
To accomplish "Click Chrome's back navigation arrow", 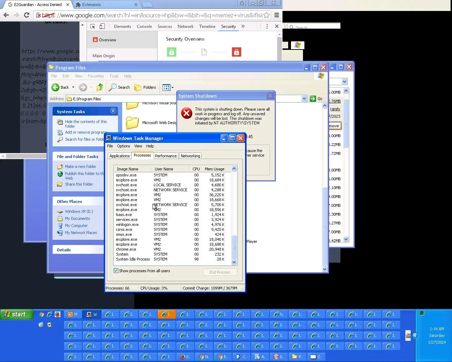I will [6, 15].
